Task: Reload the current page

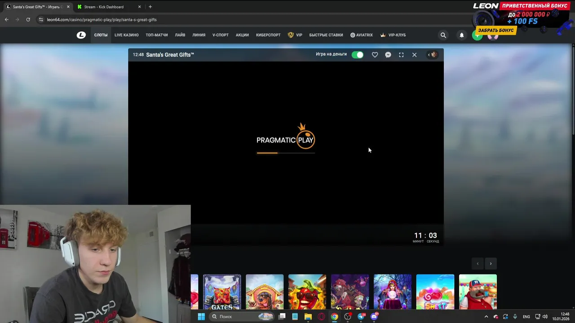Action: [28, 20]
